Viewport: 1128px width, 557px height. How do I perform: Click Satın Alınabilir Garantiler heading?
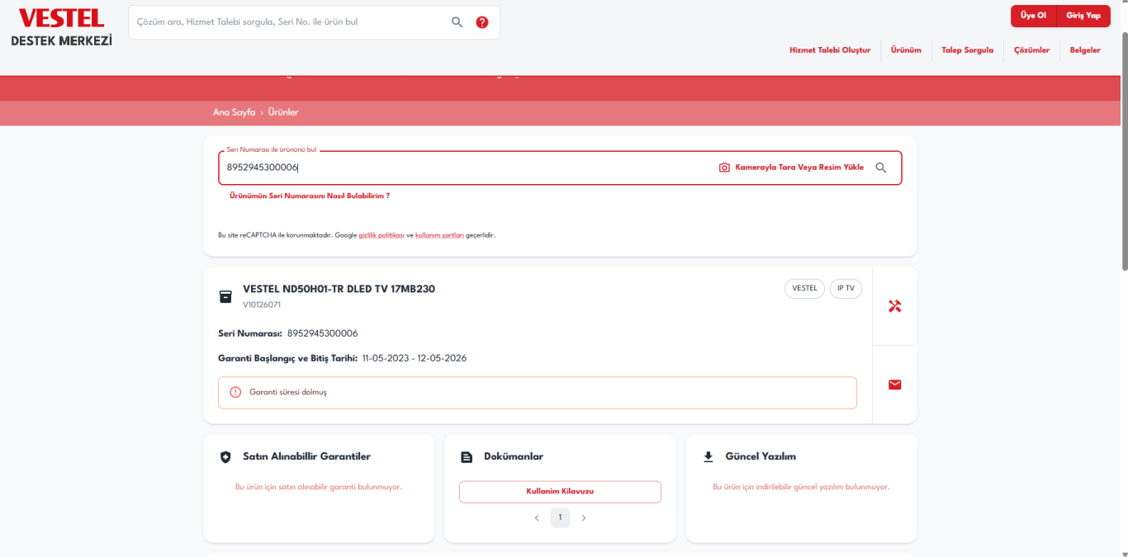[x=306, y=456]
